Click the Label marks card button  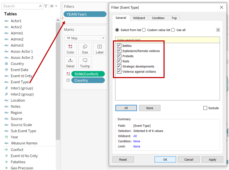[99, 49]
